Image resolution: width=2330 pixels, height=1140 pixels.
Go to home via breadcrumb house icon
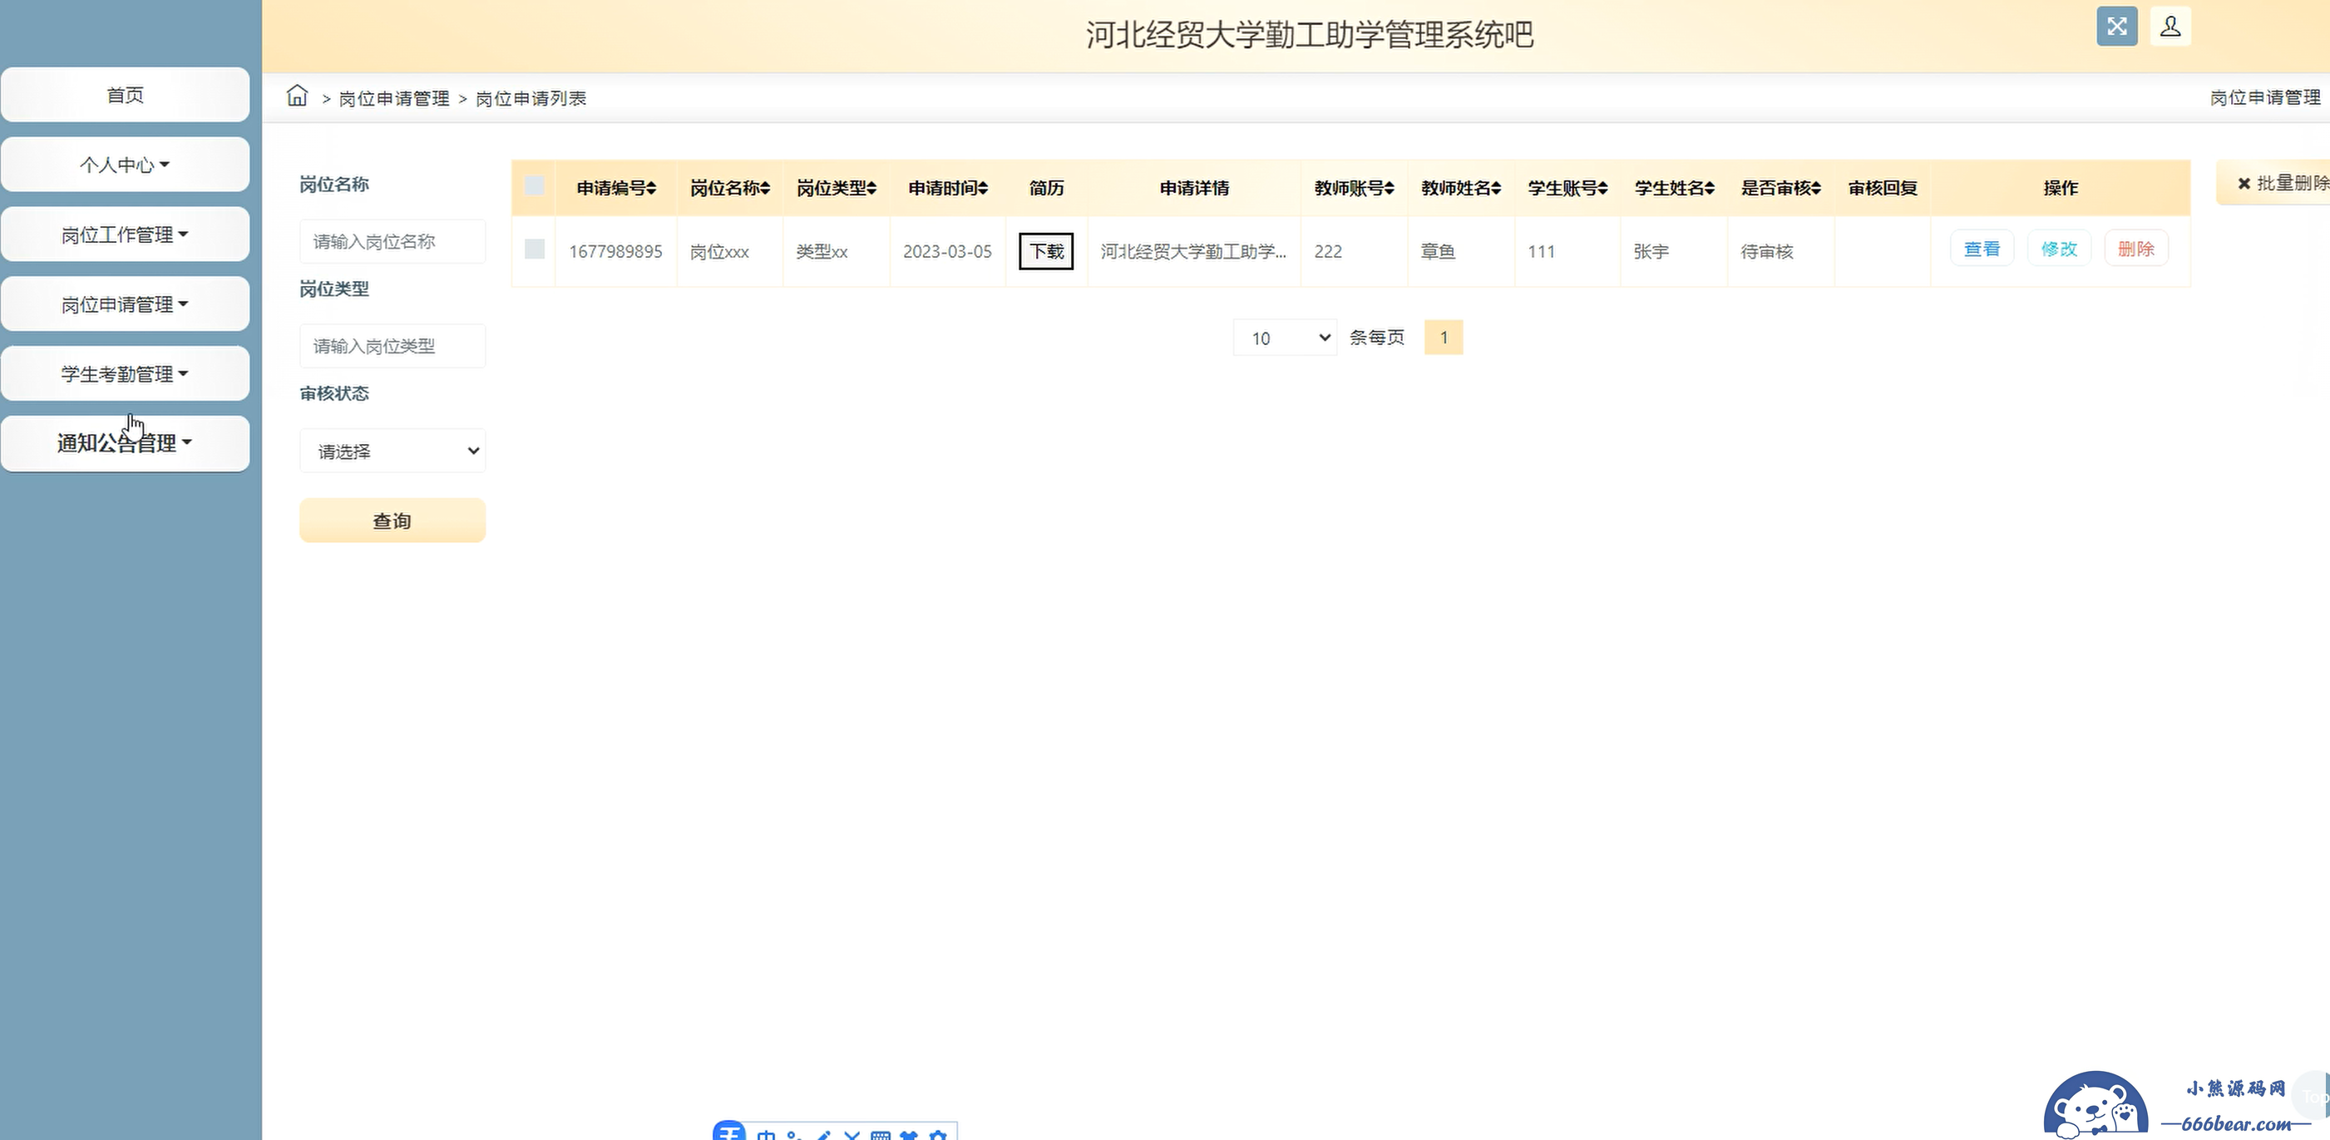(x=297, y=96)
